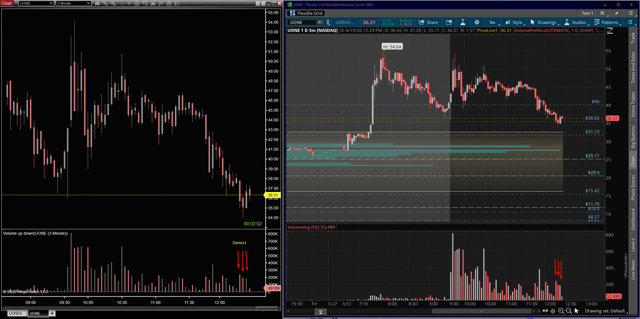Screen dimensions: 640x319
Task: Open the Strategies icon in NinjaTrader toolbar
Action: [161, 3]
